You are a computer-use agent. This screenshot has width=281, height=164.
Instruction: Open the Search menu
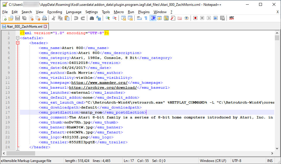[27, 12]
